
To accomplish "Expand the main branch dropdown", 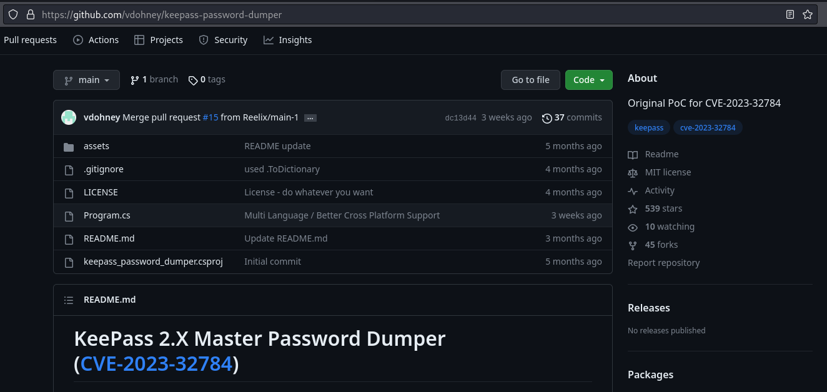I will 86,80.
